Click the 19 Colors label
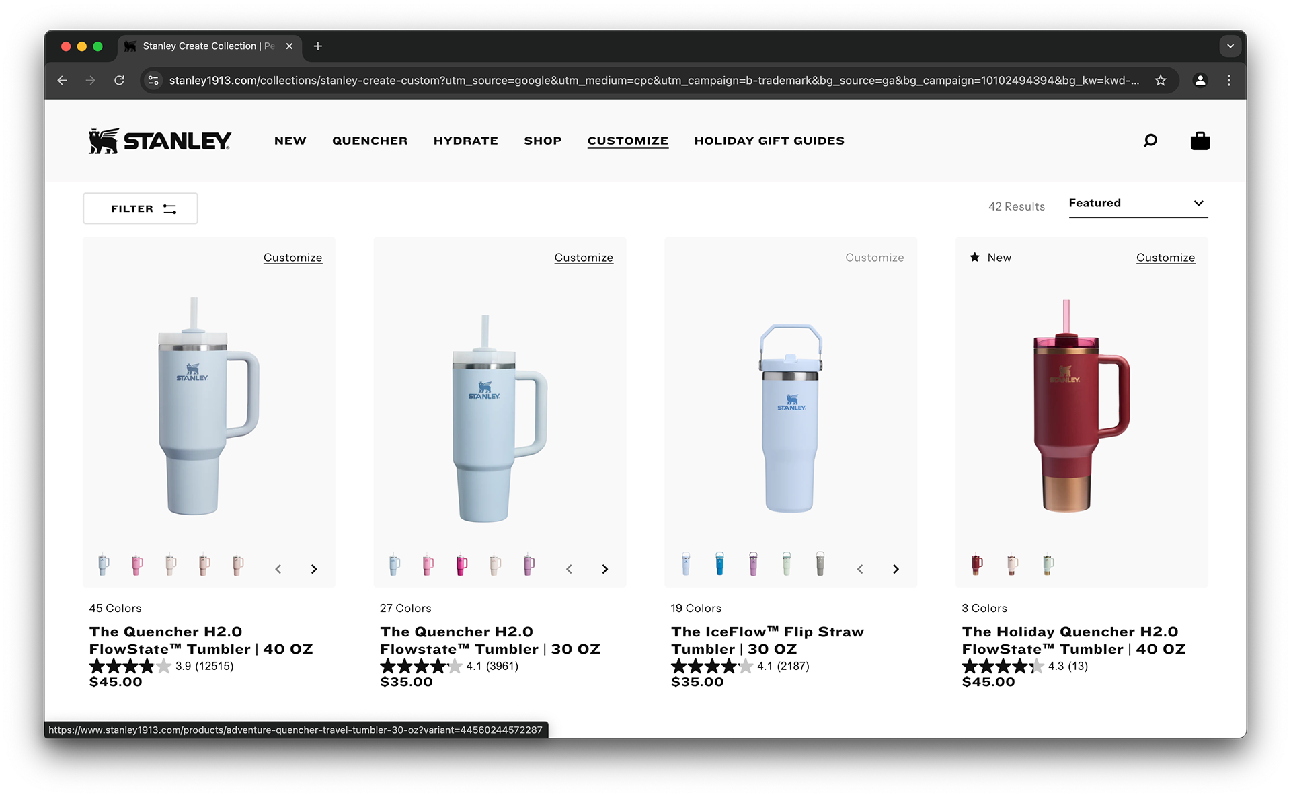 [696, 608]
